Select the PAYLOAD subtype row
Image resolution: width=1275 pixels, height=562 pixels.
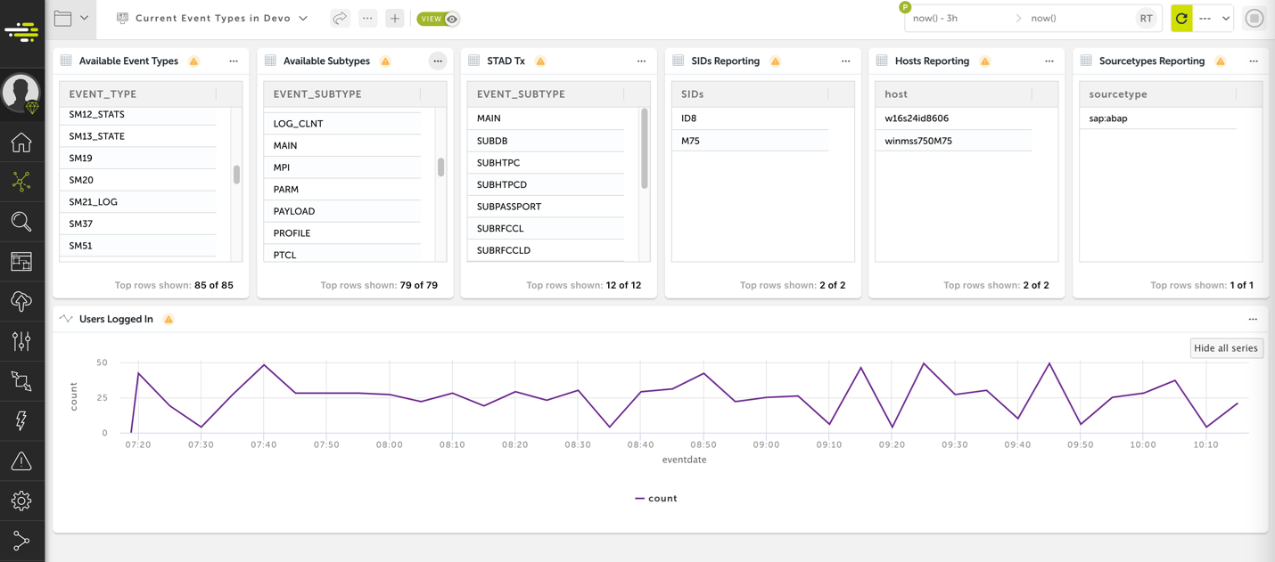pyautogui.click(x=342, y=211)
